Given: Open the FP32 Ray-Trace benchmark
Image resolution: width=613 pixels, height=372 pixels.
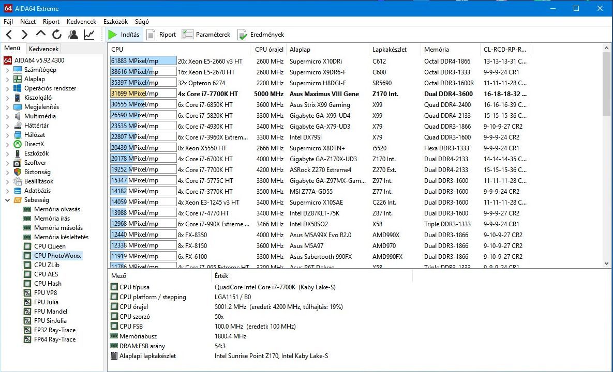Looking at the screenshot, I should [x=55, y=330].
